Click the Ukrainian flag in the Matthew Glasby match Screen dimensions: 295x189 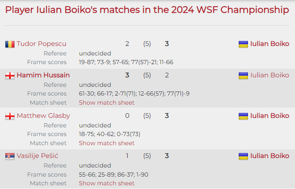(243, 116)
